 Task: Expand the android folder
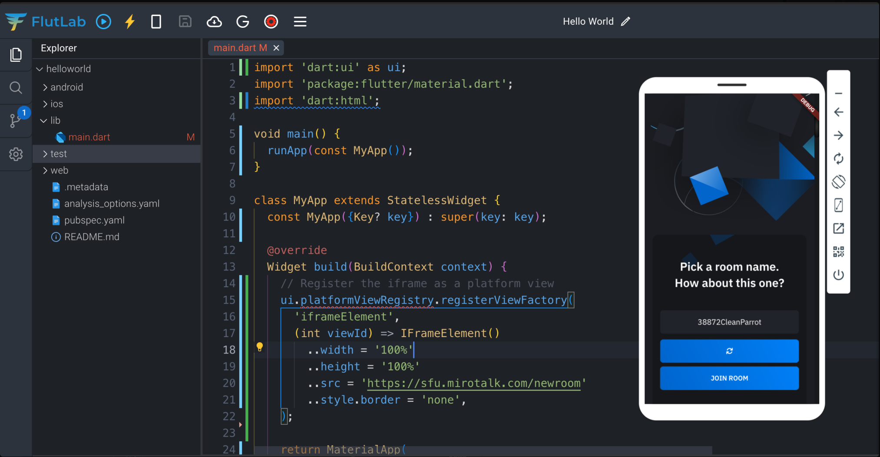66,87
